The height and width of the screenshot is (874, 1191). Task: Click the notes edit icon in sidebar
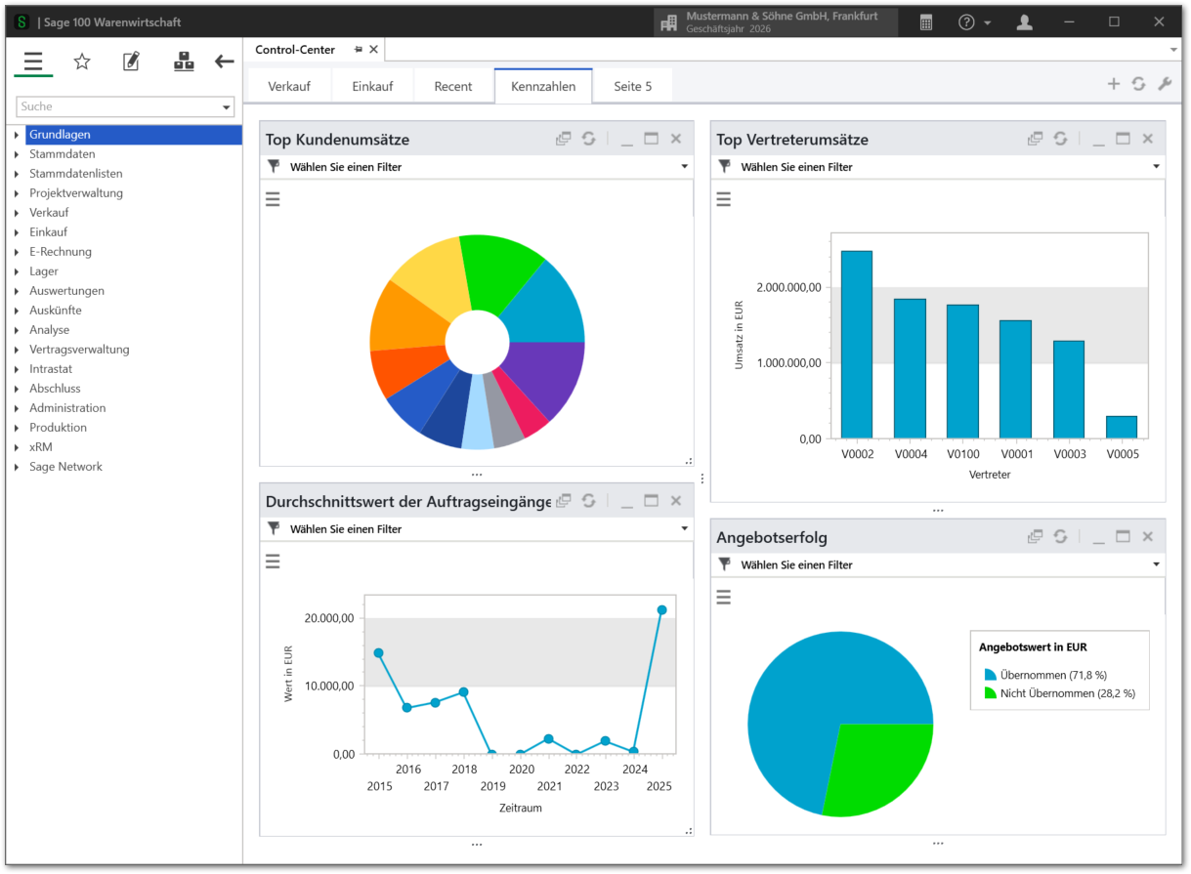131,62
